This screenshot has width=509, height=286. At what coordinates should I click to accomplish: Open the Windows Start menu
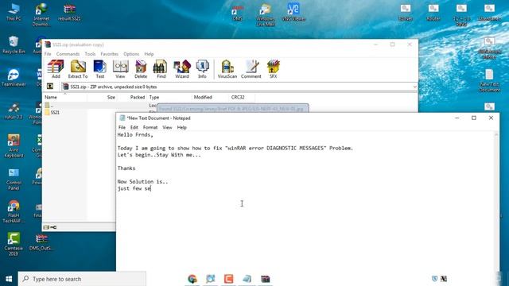pyautogui.click(x=9, y=279)
